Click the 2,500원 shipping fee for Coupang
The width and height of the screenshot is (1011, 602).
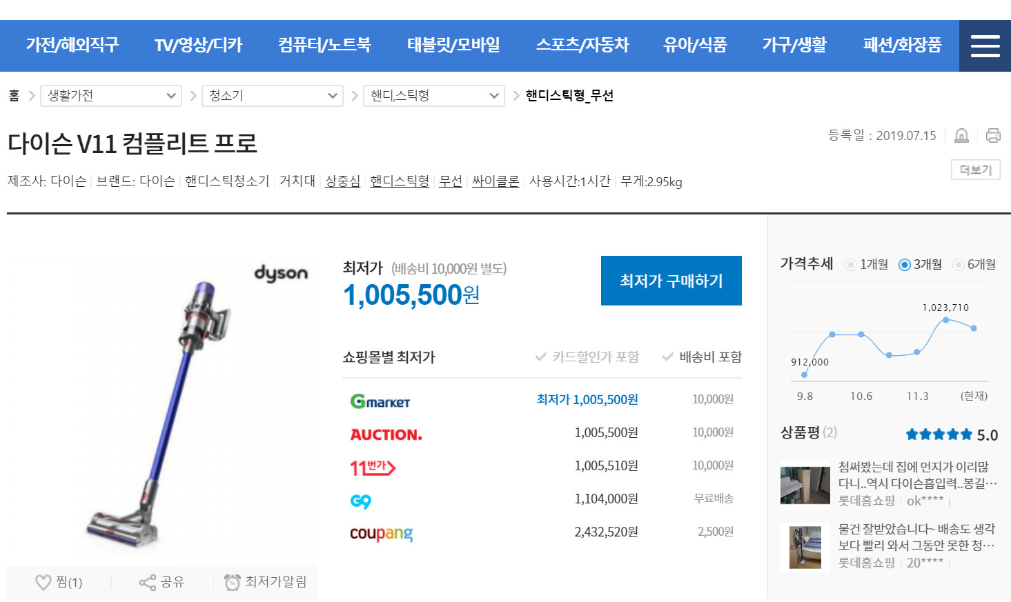click(716, 532)
